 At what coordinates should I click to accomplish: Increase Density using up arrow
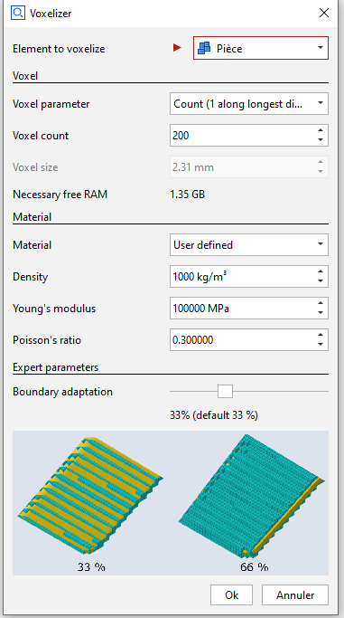(321, 271)
